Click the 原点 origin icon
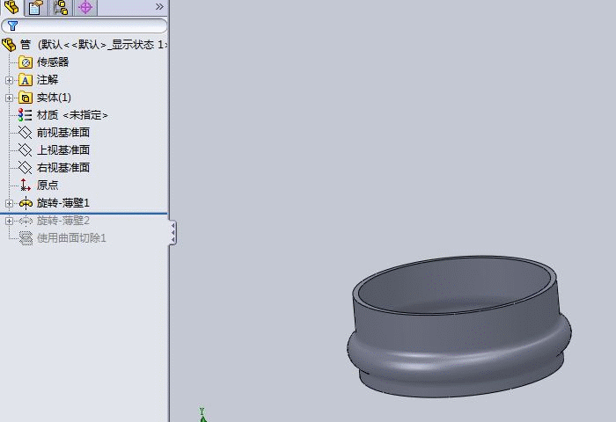 (26, 185)
